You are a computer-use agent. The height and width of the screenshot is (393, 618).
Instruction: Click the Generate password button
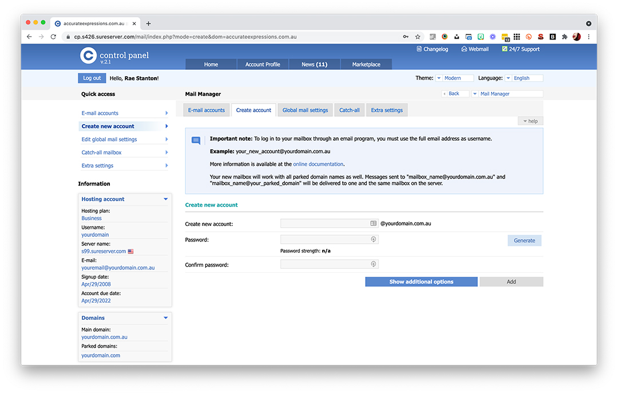tap(524, 240)
